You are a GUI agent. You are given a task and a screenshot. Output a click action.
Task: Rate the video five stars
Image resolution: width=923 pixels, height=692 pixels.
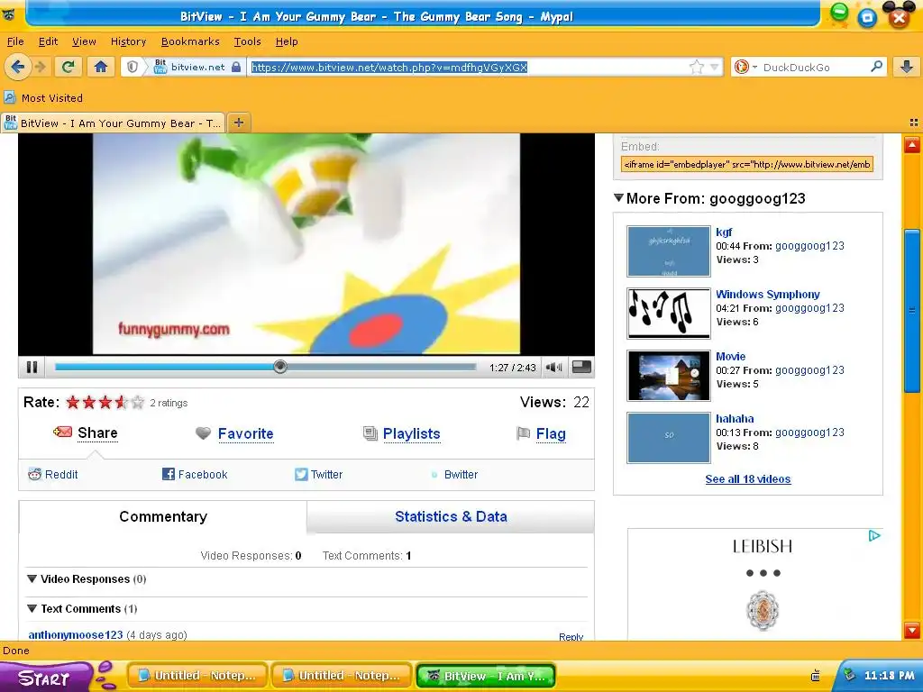pyautogui.click(x=137, y=403)
